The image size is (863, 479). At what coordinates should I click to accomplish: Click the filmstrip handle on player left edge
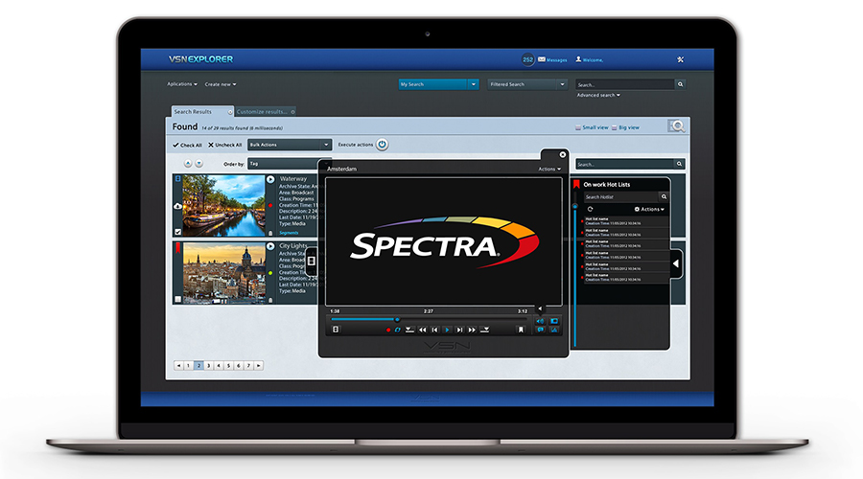312,262
